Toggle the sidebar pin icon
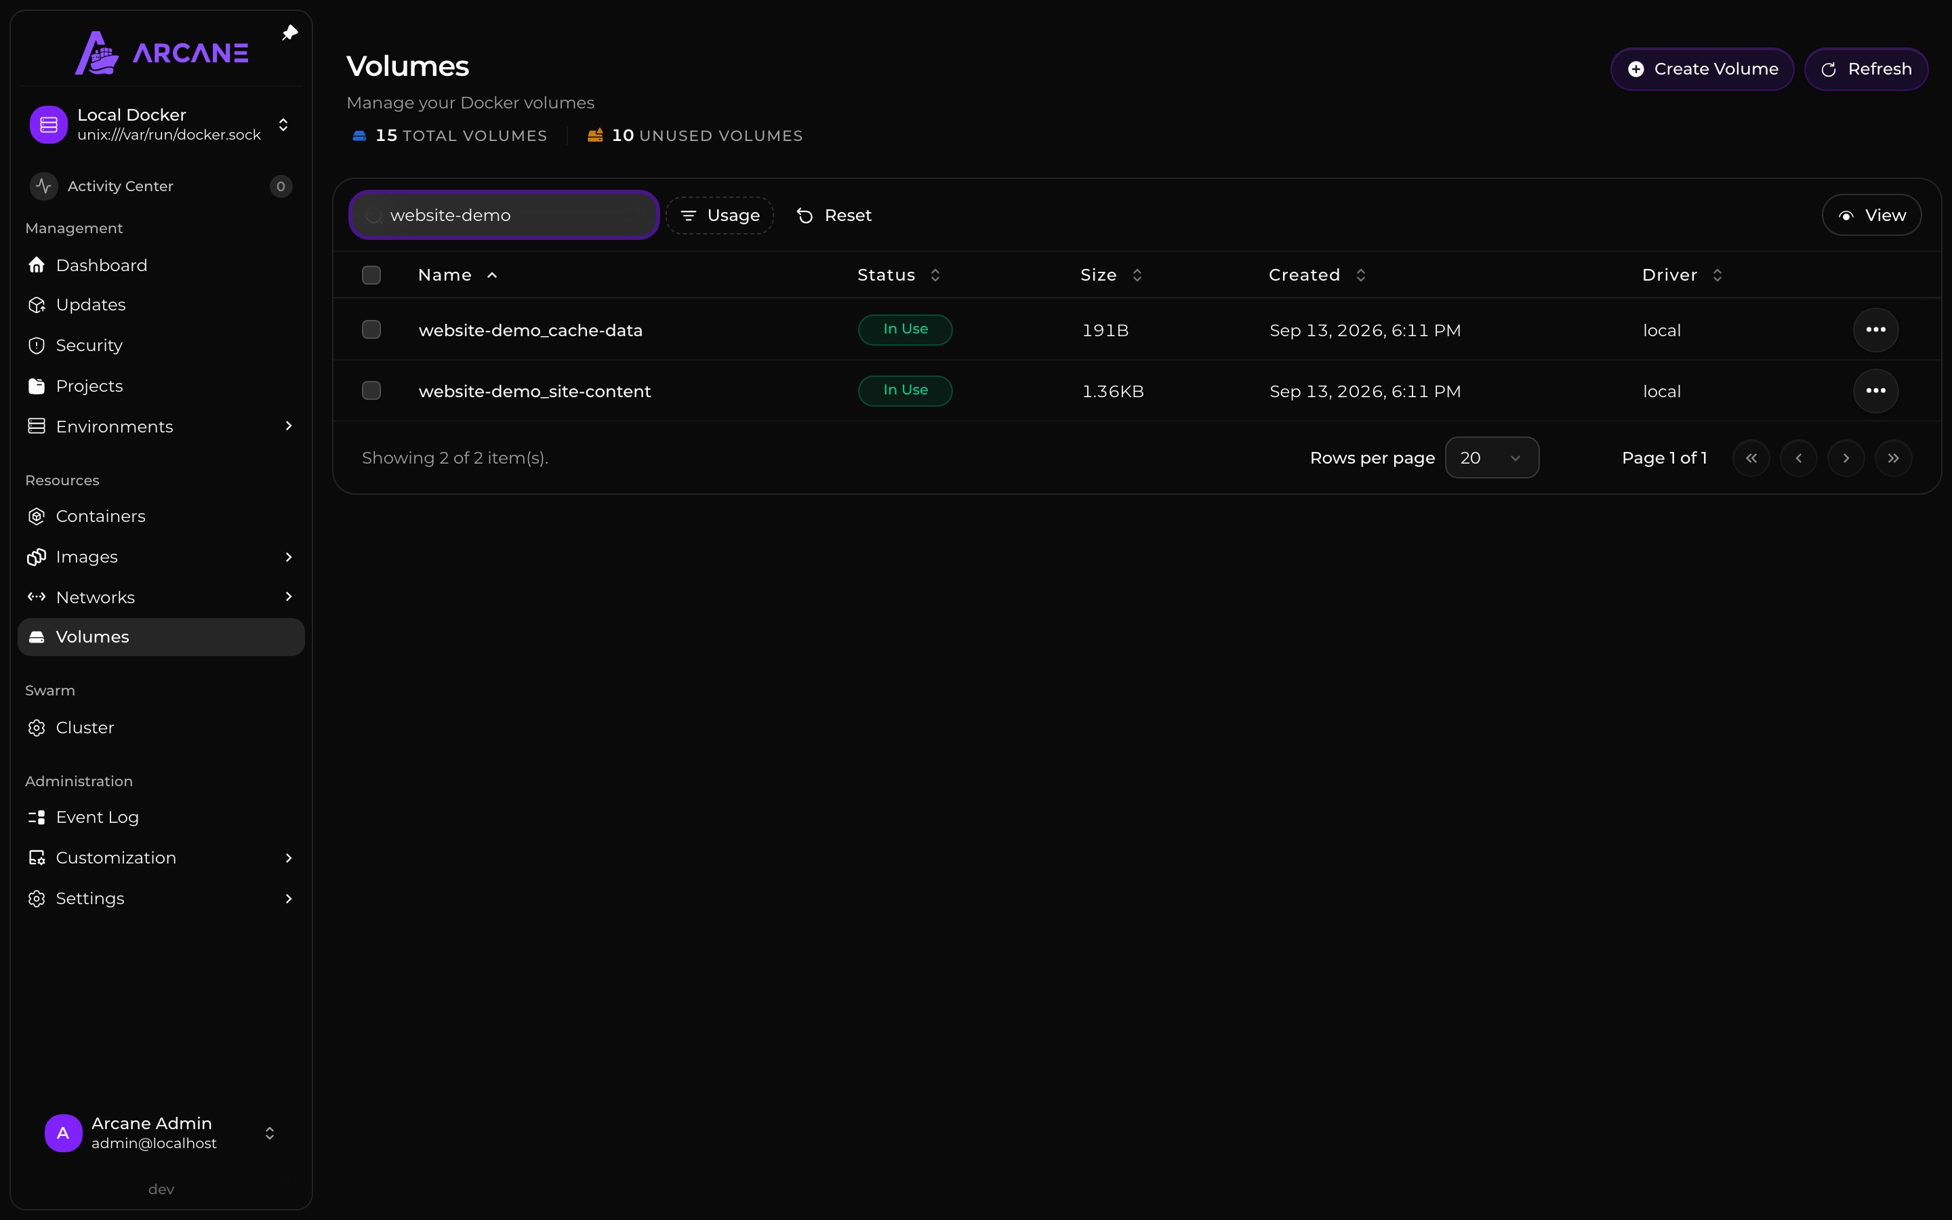The width and height of the screenshot is (1952, 1220). tap(289, 33)
